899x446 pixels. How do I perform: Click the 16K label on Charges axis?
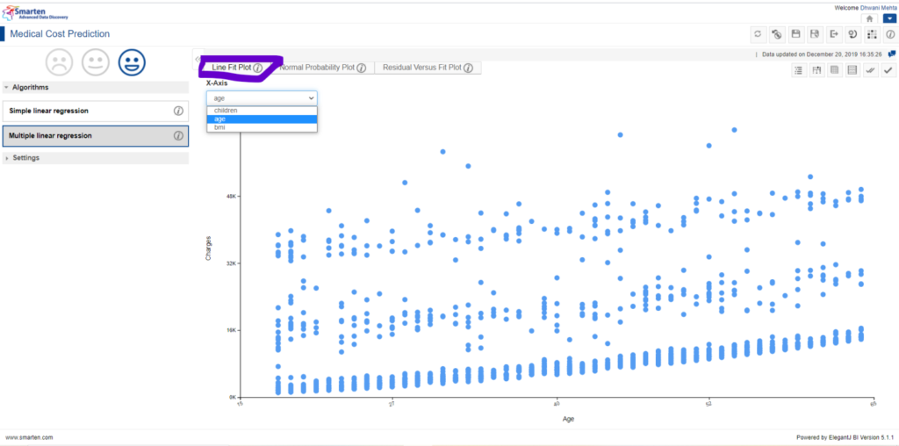(231, 330)
